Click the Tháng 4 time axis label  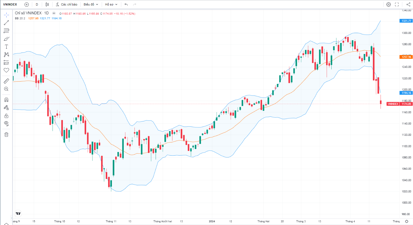click(350, 221)
